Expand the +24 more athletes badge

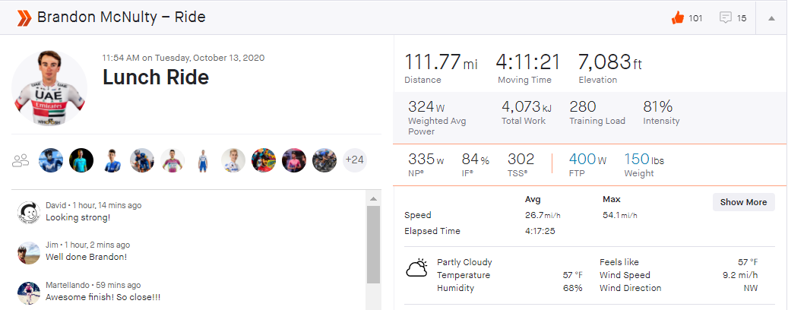354,160
